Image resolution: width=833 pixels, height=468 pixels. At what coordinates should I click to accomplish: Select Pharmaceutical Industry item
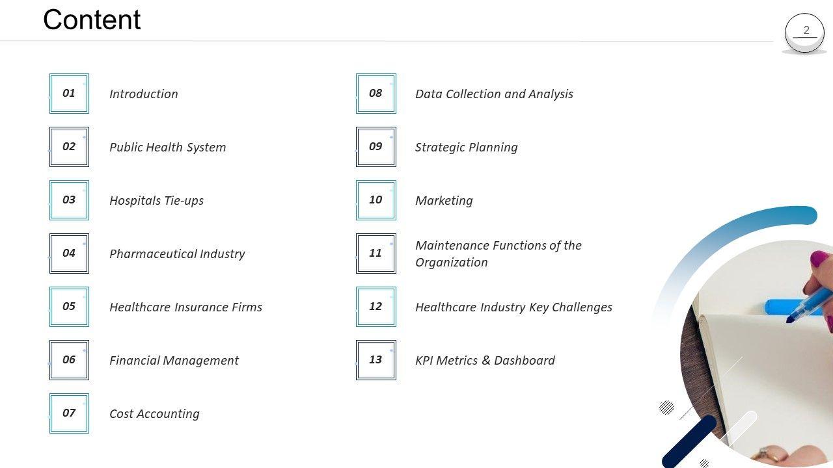click(x=177, y=254)
